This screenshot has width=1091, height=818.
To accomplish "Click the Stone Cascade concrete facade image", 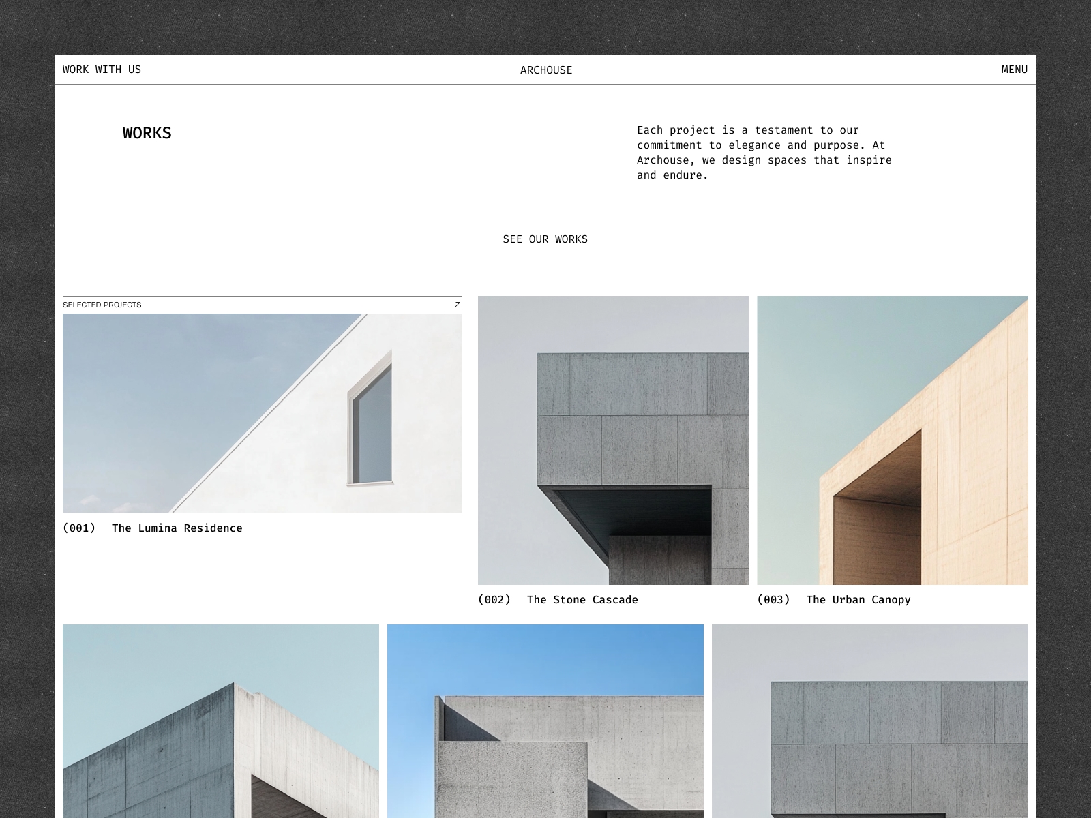I will (614, 441).
